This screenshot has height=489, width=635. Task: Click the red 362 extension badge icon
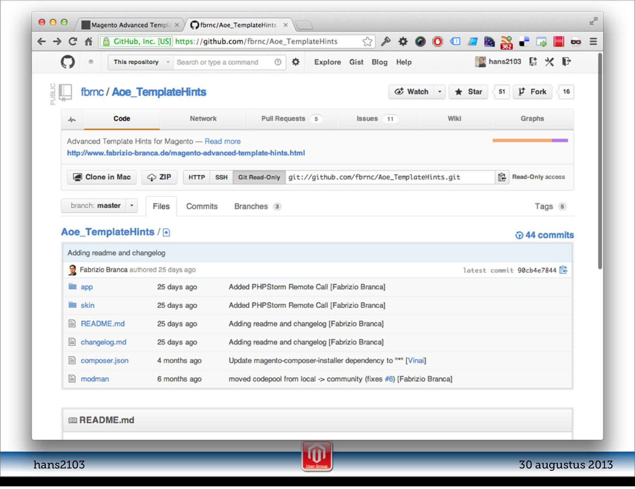click(506, 42)
